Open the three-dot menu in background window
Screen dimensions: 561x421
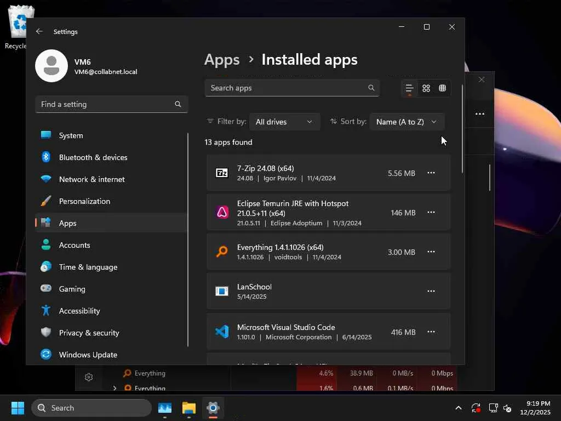tap(480, 114)
